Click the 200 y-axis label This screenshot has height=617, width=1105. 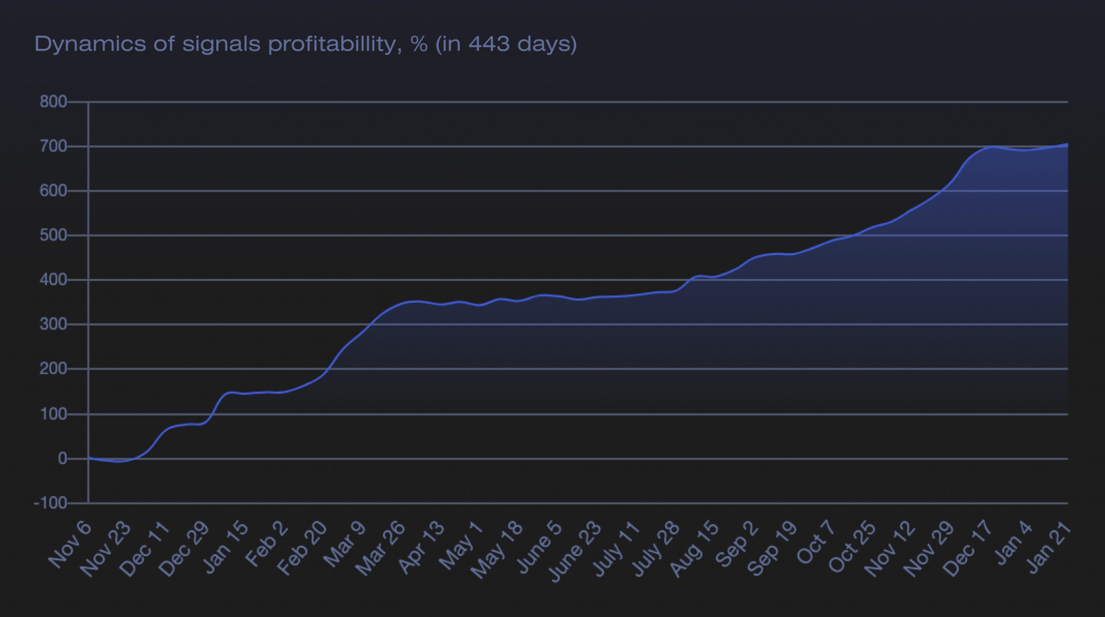(53, 369)
